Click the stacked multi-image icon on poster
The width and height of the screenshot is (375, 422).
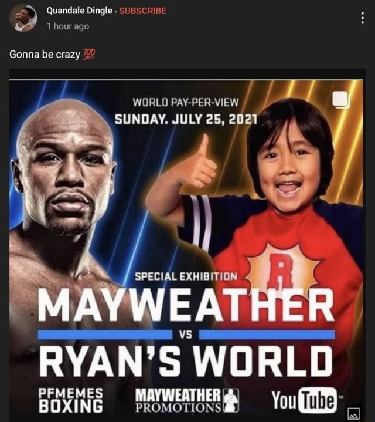point(341,100)
